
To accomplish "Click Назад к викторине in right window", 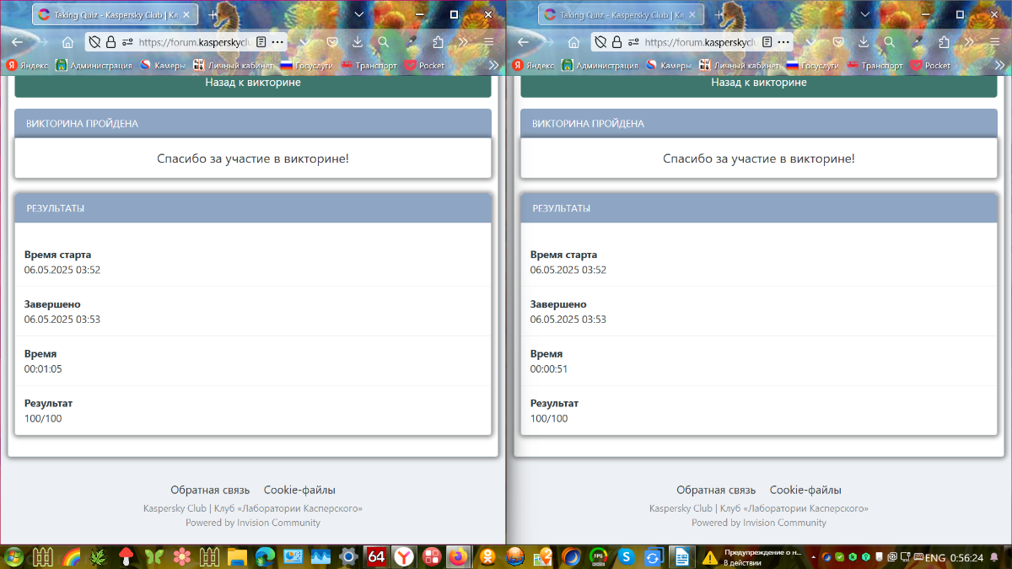I will (x=759, y=83).
